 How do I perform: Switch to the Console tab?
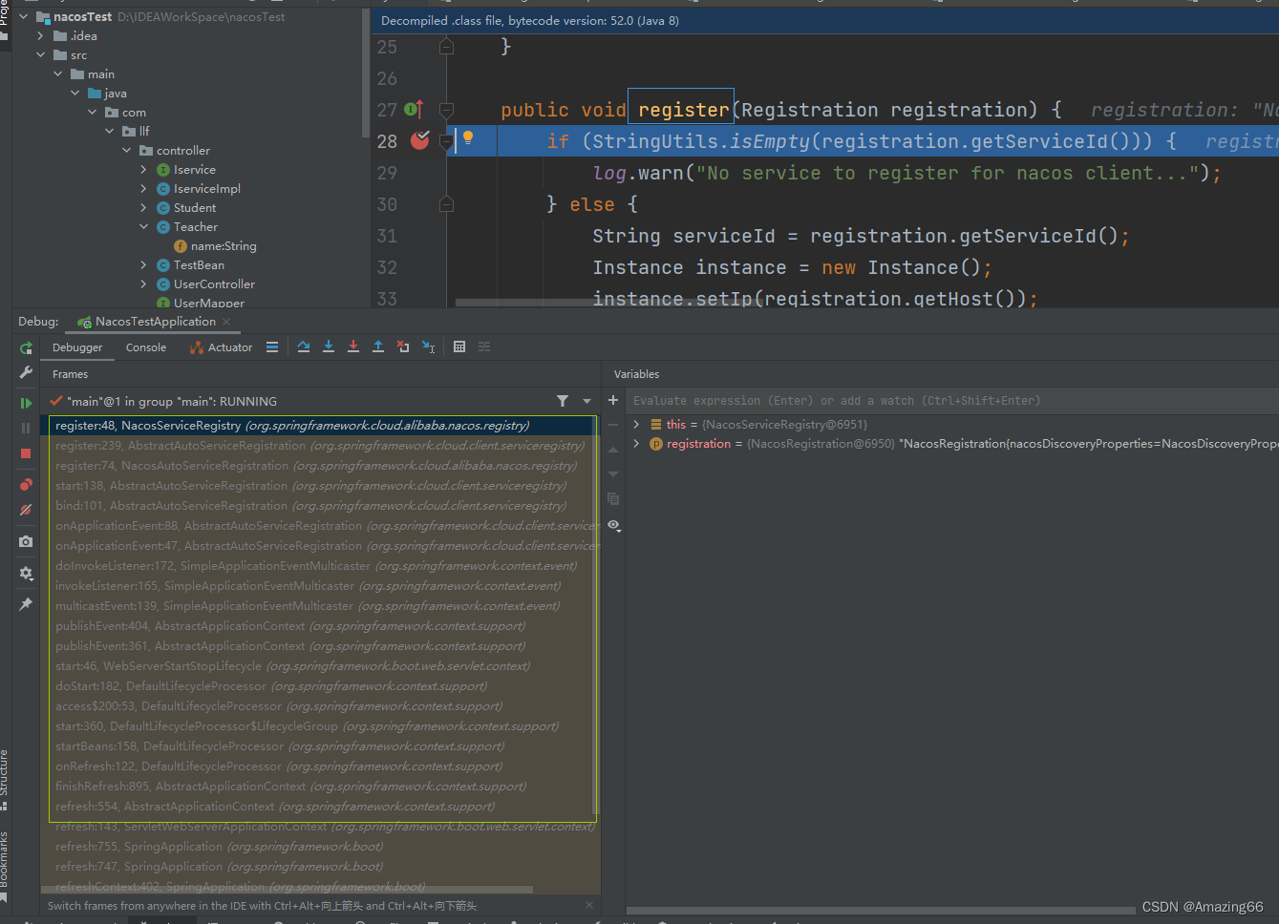(146, 347)
